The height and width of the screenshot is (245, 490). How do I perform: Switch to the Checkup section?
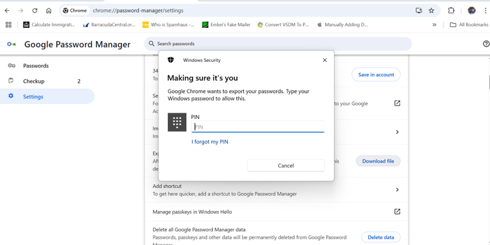[34, 81]
